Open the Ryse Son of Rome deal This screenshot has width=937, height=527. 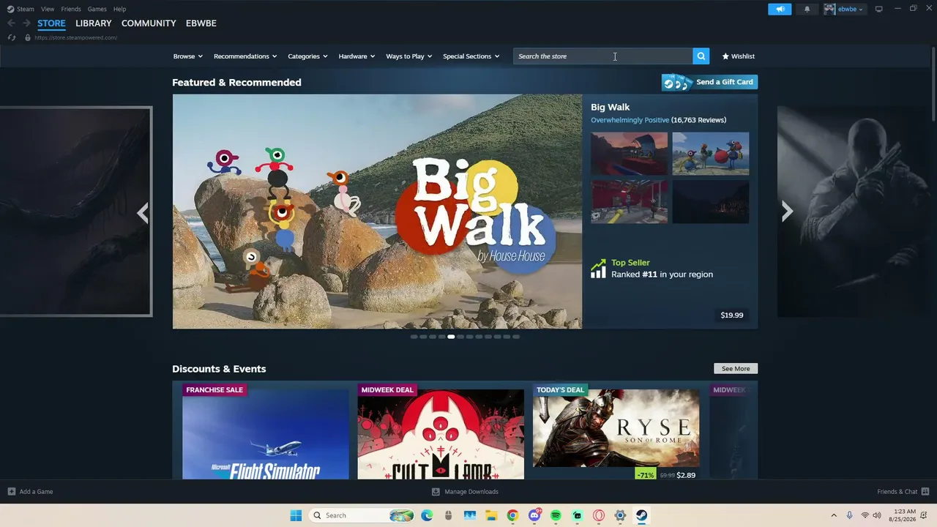point(616,427)
